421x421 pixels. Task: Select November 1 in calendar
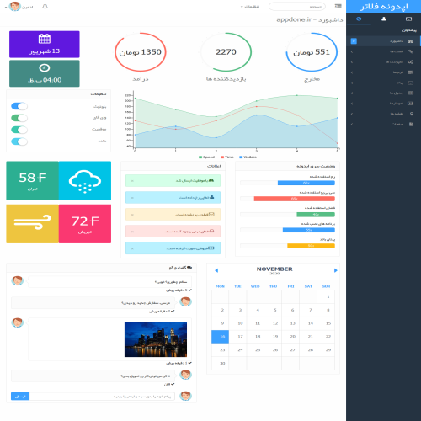click(326, 296)
